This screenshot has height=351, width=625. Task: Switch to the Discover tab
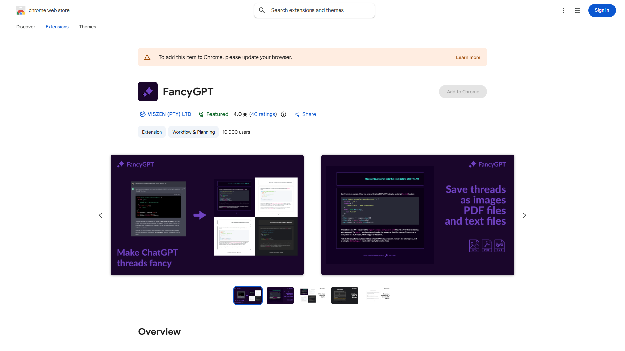click(26, 27)
